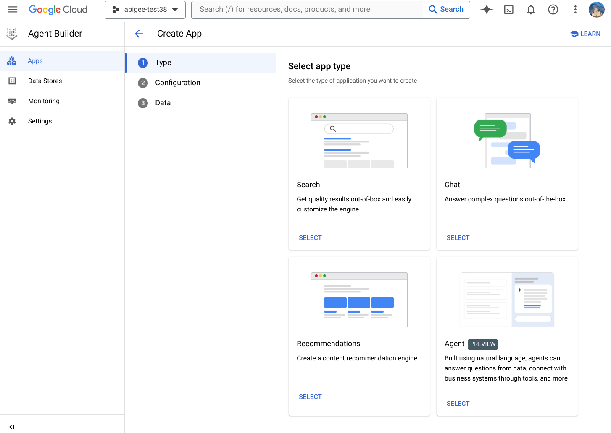Open the three-dot settings and utilities menu
Viewport: 611px width, 433px height.
[575, 10]
